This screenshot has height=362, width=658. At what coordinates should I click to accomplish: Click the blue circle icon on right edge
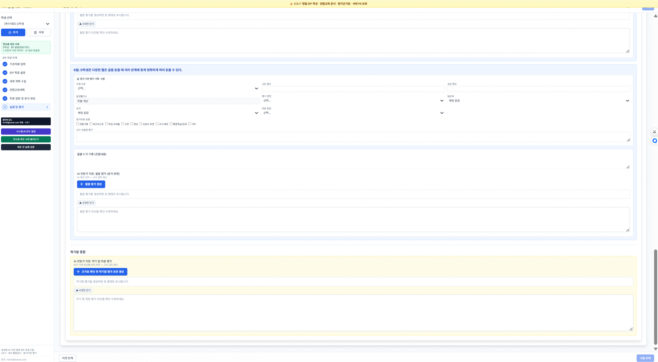pyautogui.click(x=655, y=141)
